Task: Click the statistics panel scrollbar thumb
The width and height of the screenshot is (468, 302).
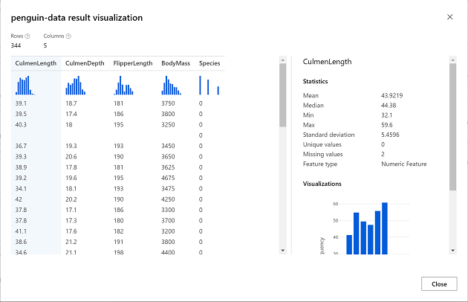Action: coord(453,126)
